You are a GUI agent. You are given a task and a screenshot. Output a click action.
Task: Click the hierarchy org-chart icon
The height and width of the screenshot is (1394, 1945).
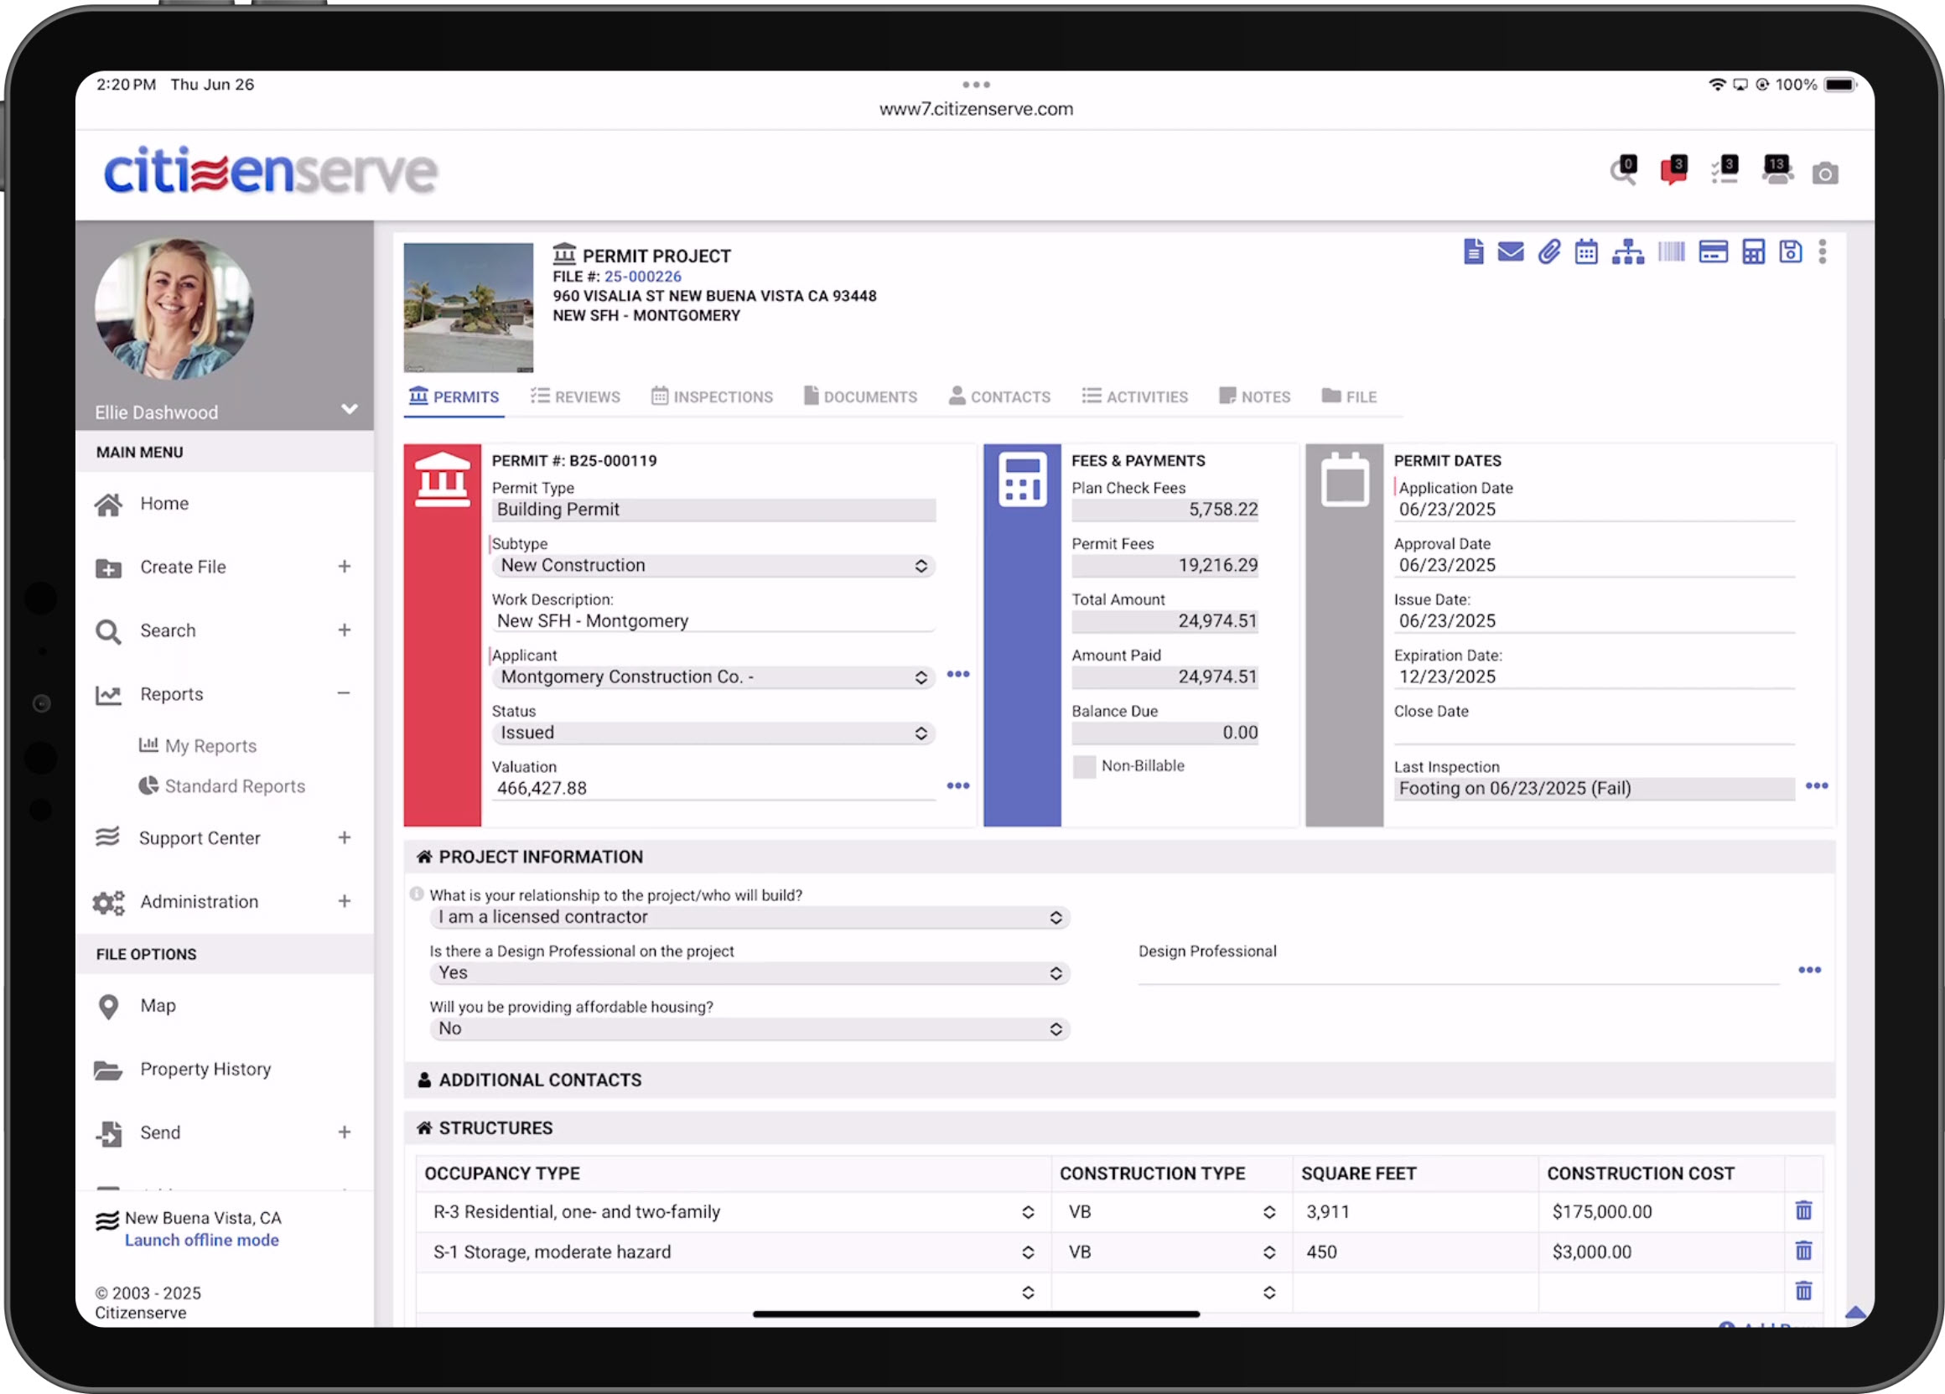(x=1628, y=252)
